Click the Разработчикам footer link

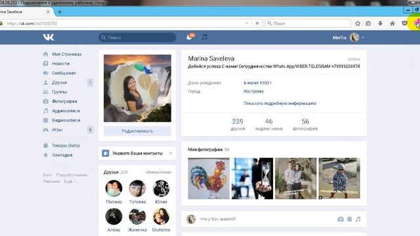click(72, 175)
